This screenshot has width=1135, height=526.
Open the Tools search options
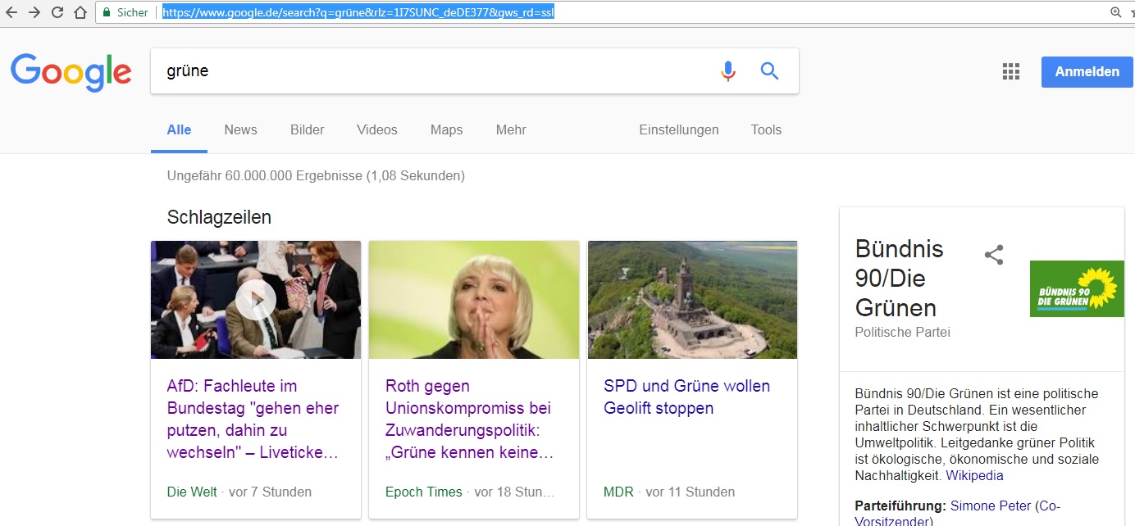point(766,129)
